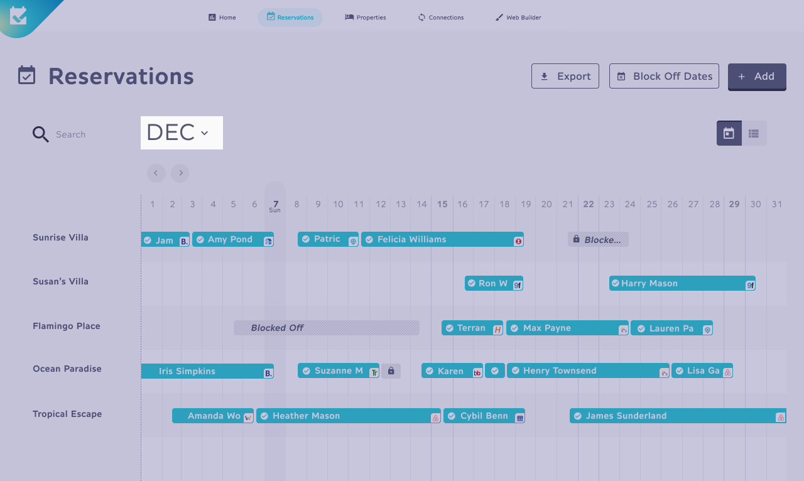The width and height of the screenshot is (804, 481).
Task: Click the Export button
Action: 565,76
